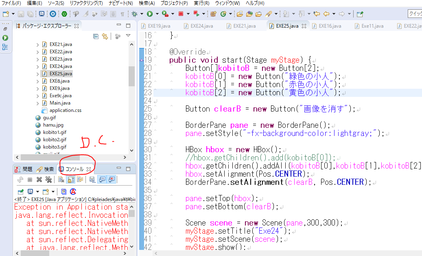Open the Debug button dropdown arrow
The height and width of the screenshot is (256, 422).
142,14
